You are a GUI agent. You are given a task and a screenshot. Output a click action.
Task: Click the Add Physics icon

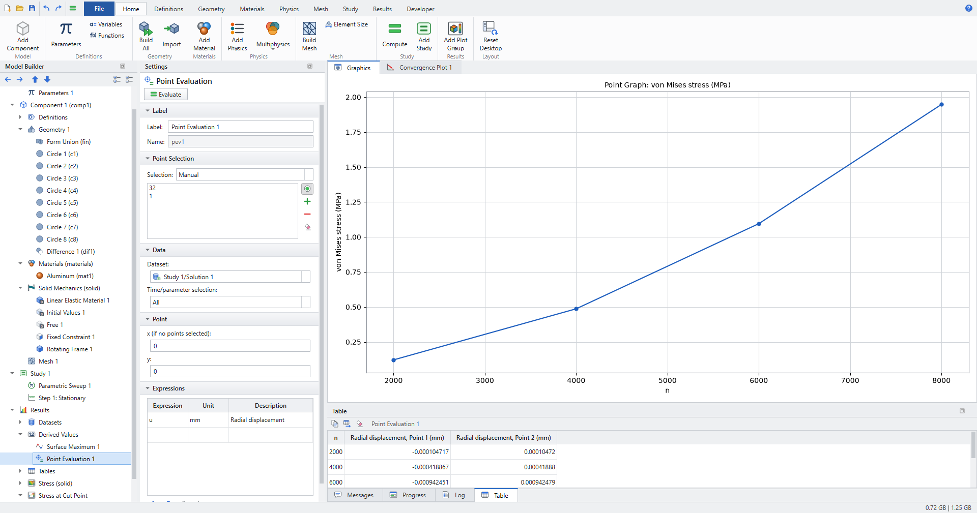(x=237, y=28)
